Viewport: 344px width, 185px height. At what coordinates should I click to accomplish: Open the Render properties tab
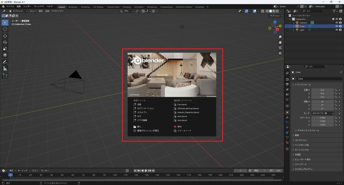pyautogui.click(x=287, y=79)
